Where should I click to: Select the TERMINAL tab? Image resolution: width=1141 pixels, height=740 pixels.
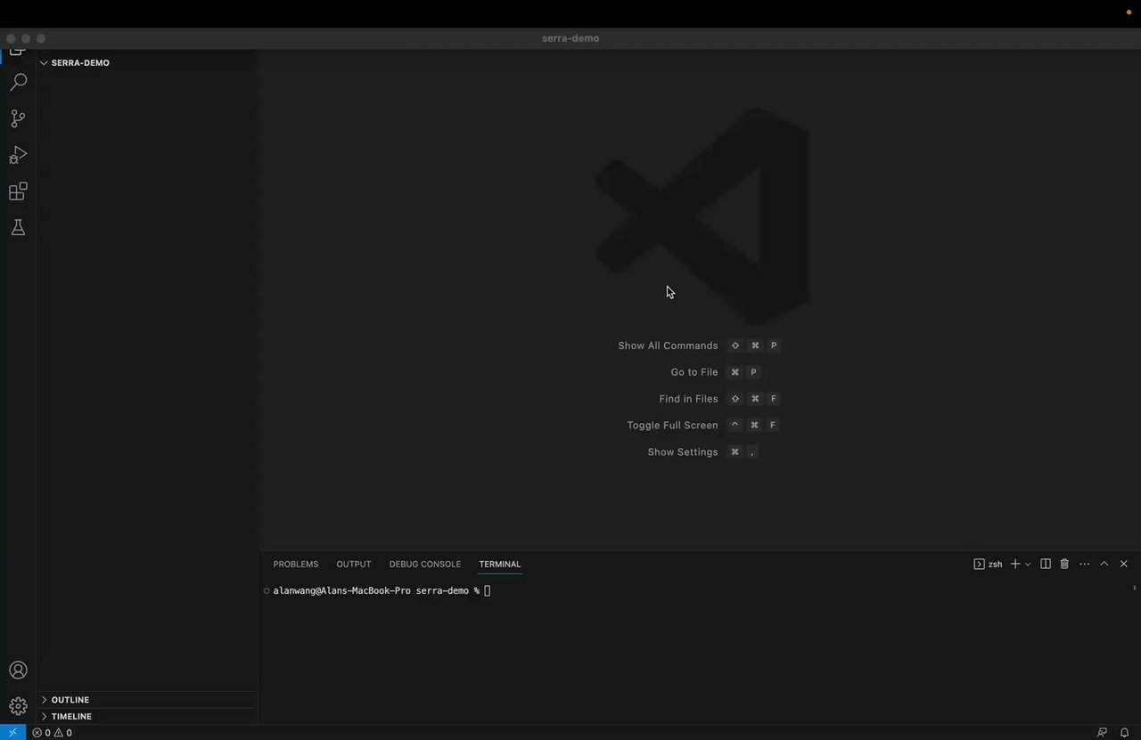tap(499, 564)
